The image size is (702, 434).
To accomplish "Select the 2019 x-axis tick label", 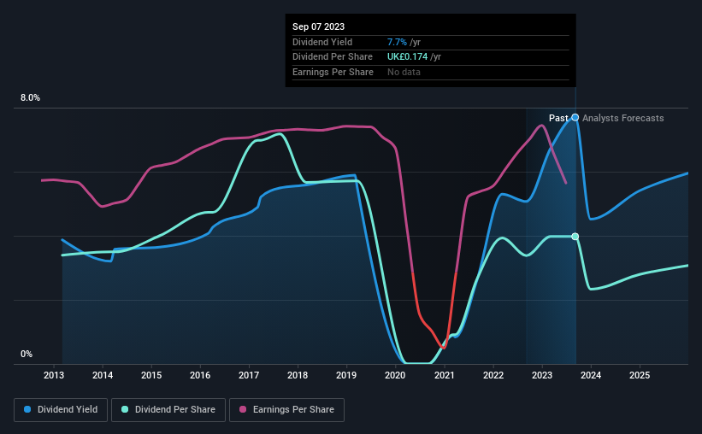I will click(346, 375).
